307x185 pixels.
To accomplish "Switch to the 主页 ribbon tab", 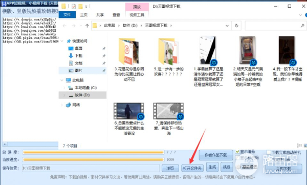I will coord(84,15).
